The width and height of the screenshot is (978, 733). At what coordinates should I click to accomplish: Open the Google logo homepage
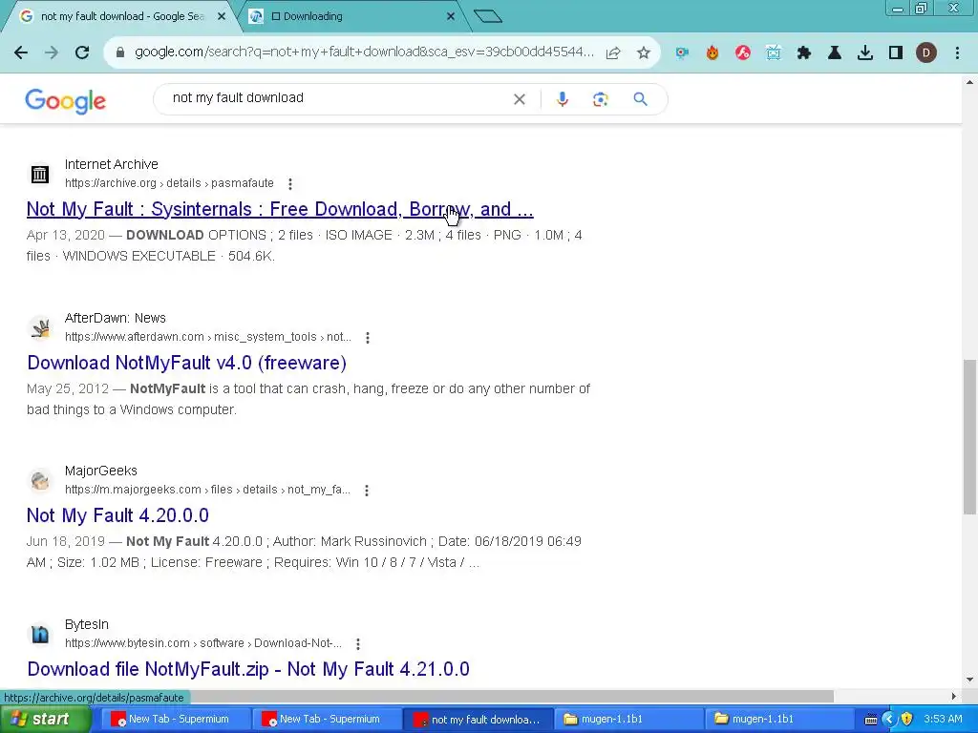pos(66,101)
